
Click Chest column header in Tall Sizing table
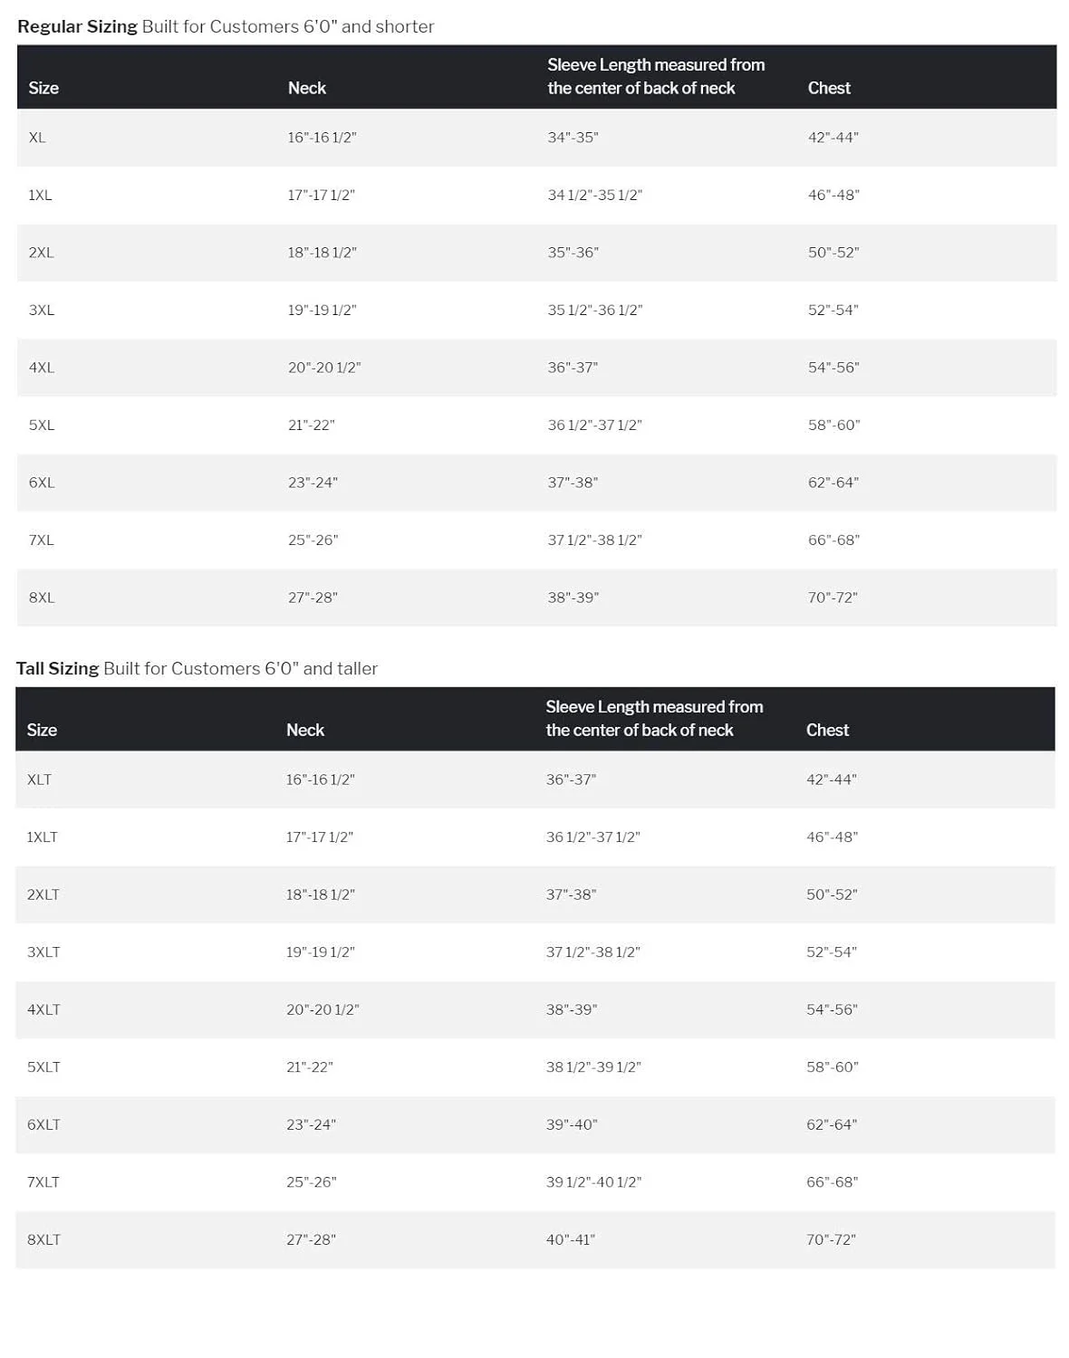[x=827, y=730]
